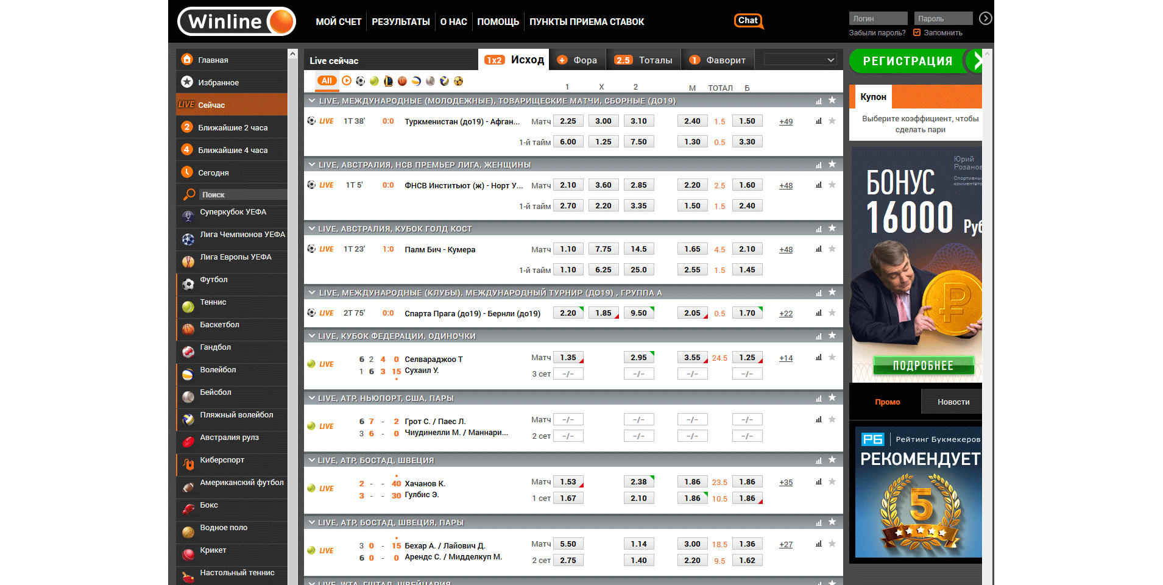Screen dimensions: 1163x585
Task: Open the Промо tab
Action: [888, 402]
